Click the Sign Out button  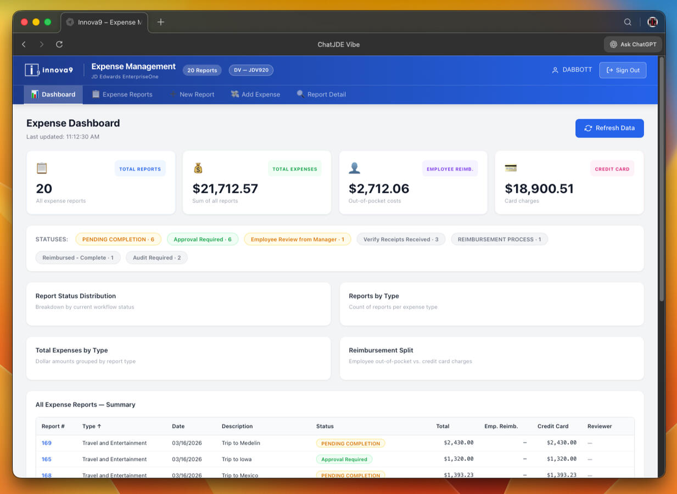pos(623,70)
